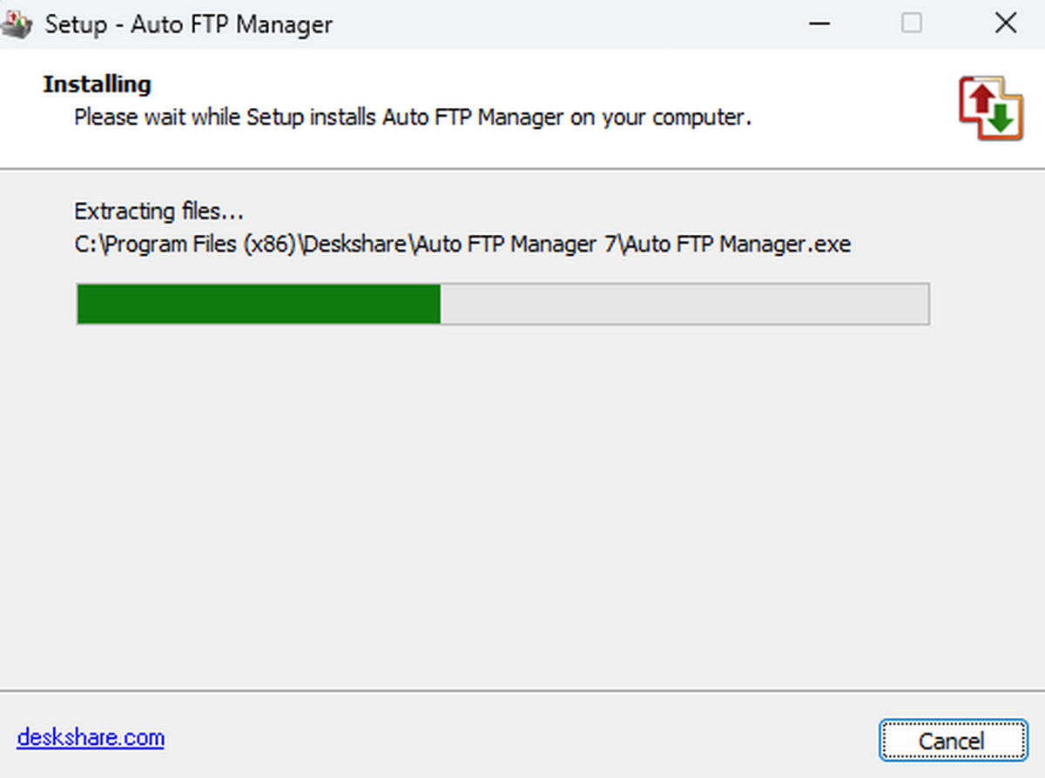Screen dimensions: 1045x778
Task: Click the "Setup - Auto FTP Manager" window title
Action: [188, 23]
